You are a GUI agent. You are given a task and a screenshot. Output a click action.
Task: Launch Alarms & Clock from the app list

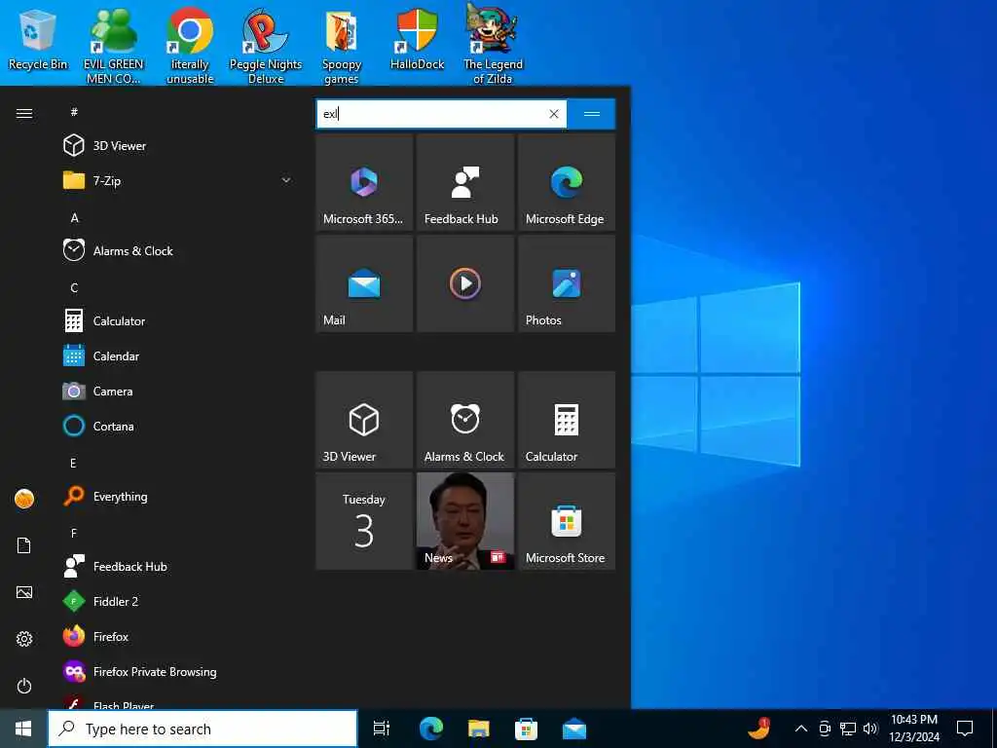178,250
